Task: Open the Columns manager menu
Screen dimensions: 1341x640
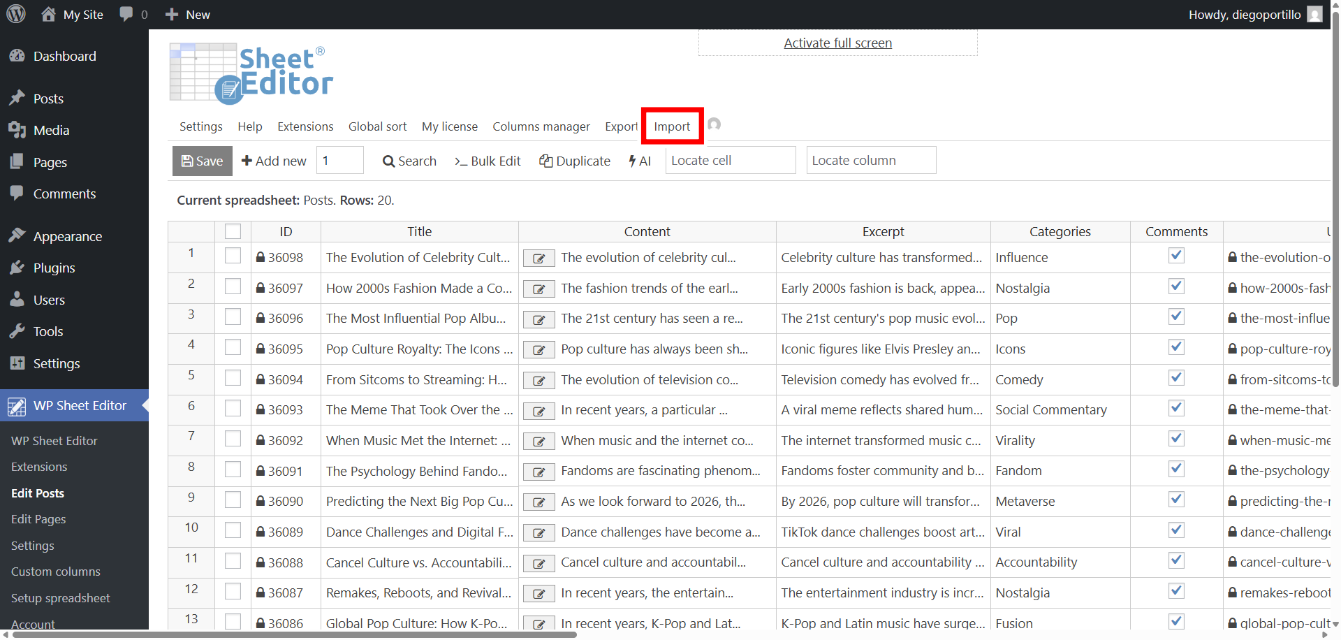Action: [541, 126]
